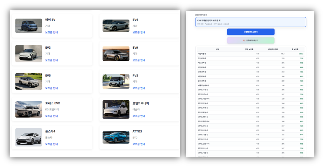Click the BYD brand label
This screenshot has height=167, width=324.
(x=135, y=138)
